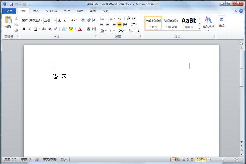Click the Save icon in quick access toolbar
Image resolution: width=246 pixels, height=164 pixels.
coord(11,4)
